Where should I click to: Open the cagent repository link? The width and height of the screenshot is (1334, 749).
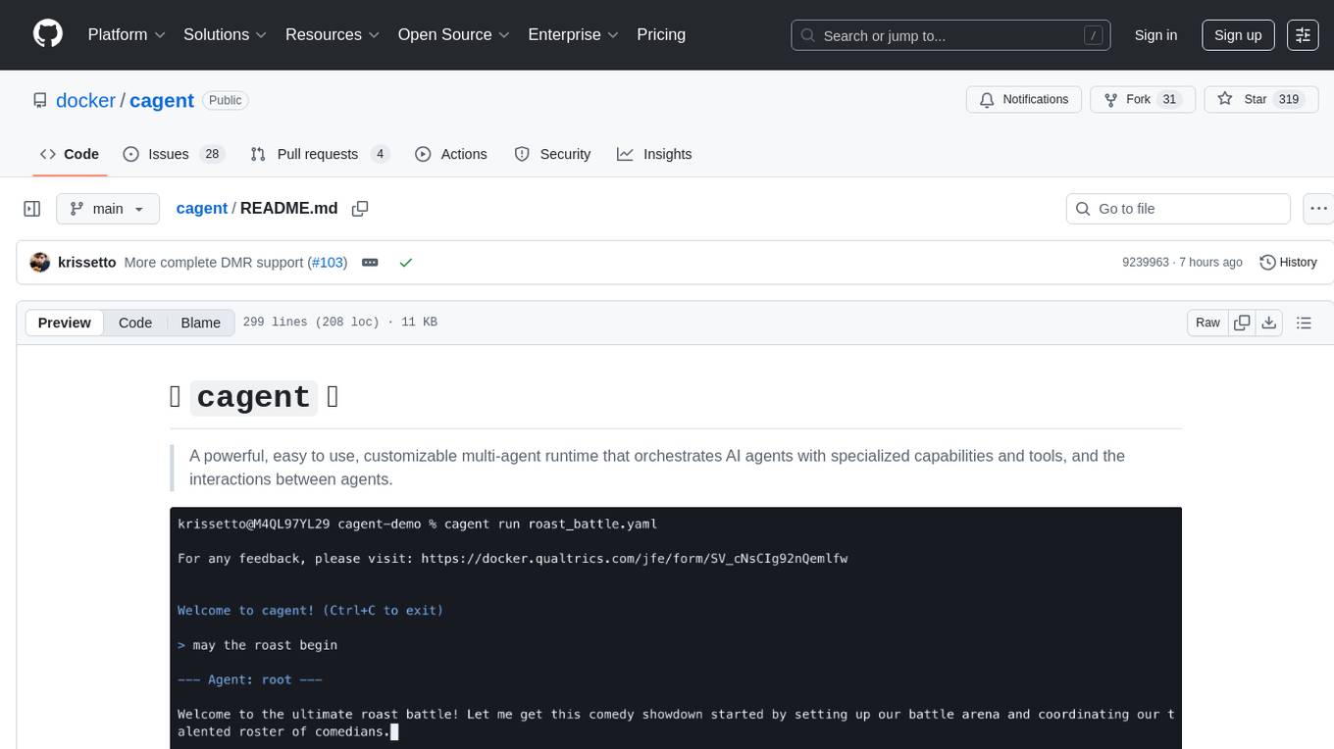pyautogui.click(x=162, y=100)
